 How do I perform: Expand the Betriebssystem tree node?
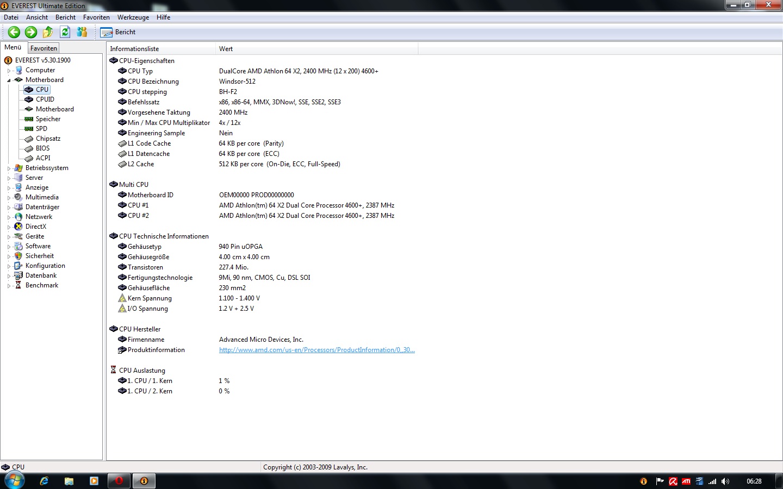(9, 168)
